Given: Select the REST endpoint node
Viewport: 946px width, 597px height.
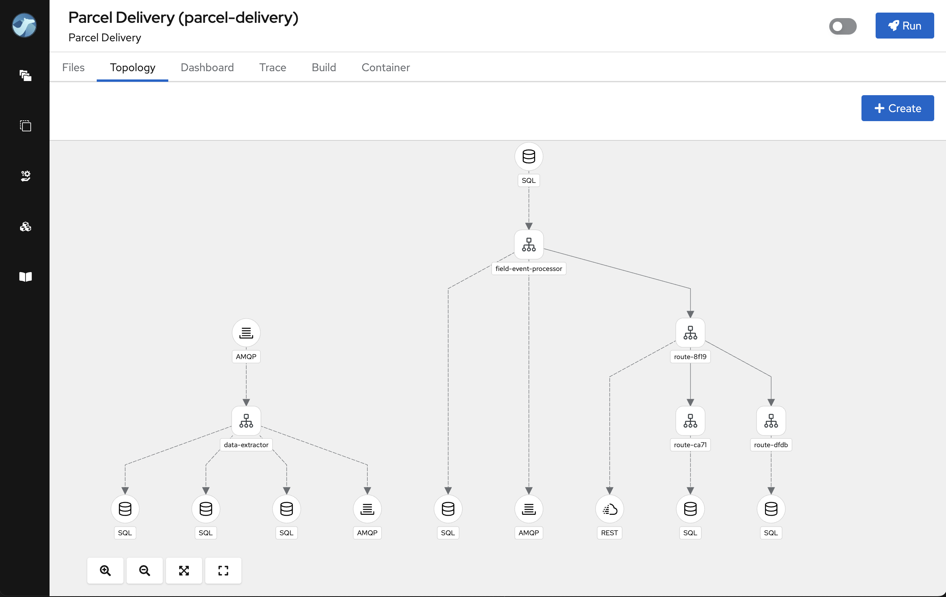Looking at the screenshot, I should coord(609,509).
